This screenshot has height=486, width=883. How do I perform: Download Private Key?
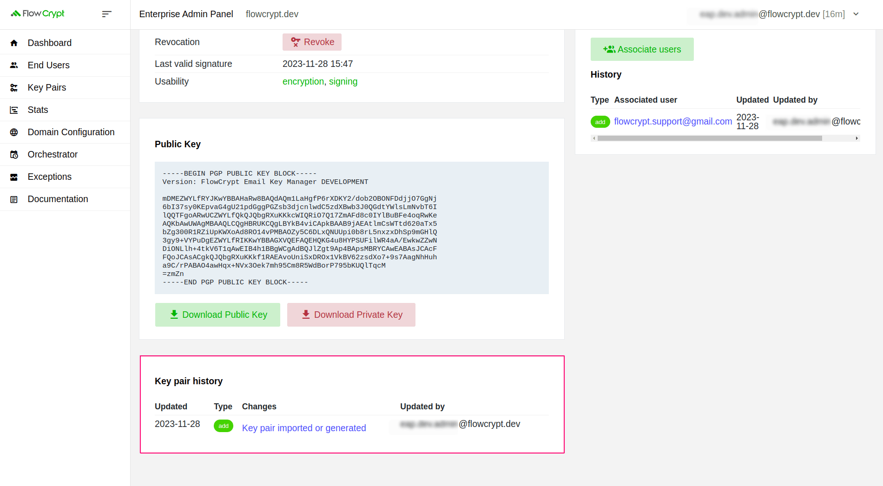(351, 315)
